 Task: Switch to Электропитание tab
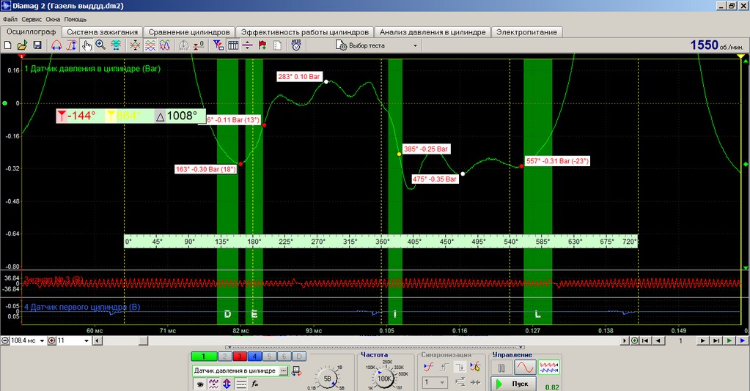click(526, 32)
